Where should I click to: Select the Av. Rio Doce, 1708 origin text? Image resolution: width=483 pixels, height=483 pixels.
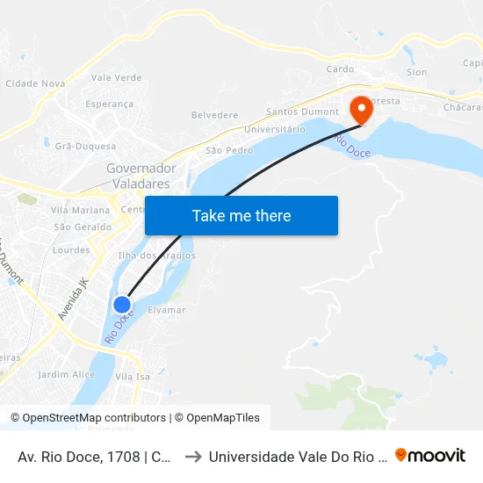(94, 457)
